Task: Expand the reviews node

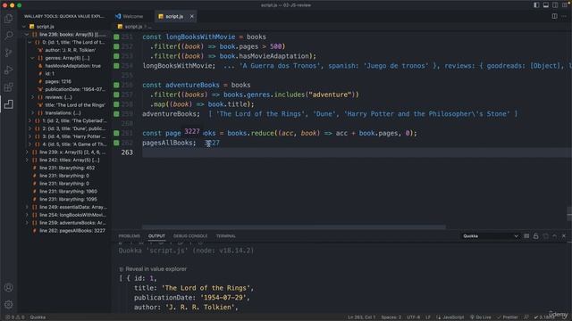Action: click(x=33, y=97)
